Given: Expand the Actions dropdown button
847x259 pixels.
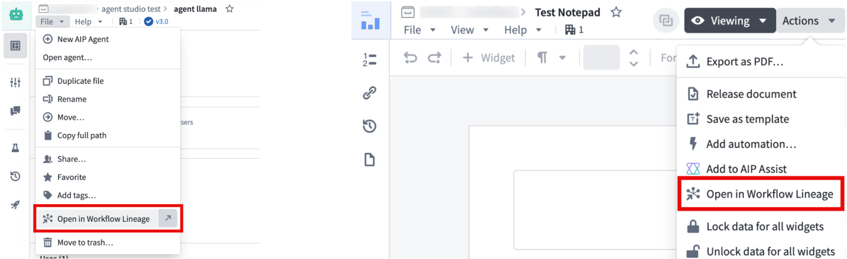Looking at the screenshot, I should click(x=809, y=21).
